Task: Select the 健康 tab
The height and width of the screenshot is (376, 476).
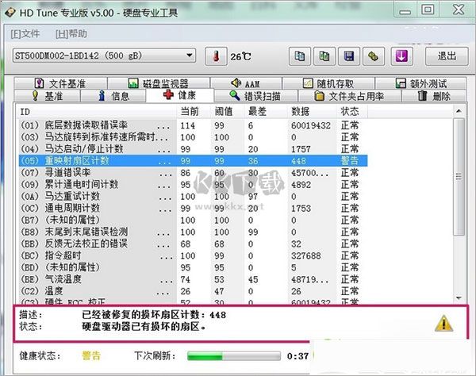Action: pos(180,95)
